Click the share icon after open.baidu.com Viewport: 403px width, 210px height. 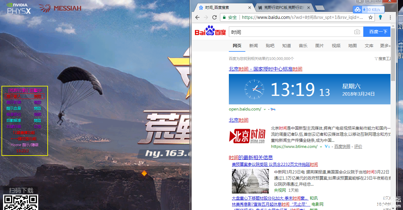[273, 109]
